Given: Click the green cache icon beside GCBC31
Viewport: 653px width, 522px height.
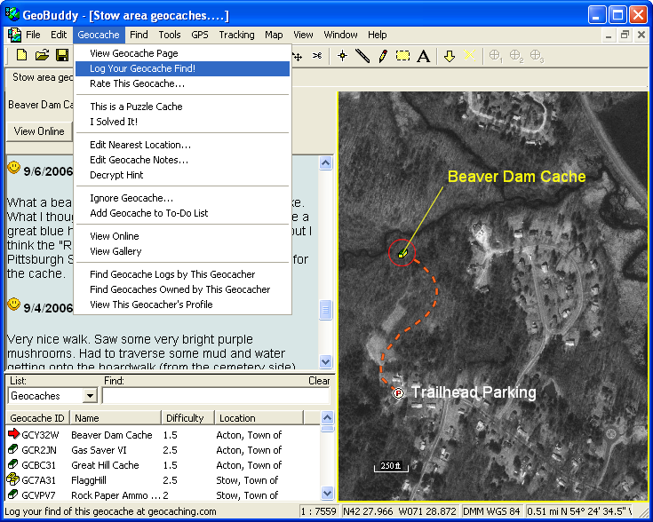Looking at the screenshot, I should pyautogui.click(x=13, y=464).
